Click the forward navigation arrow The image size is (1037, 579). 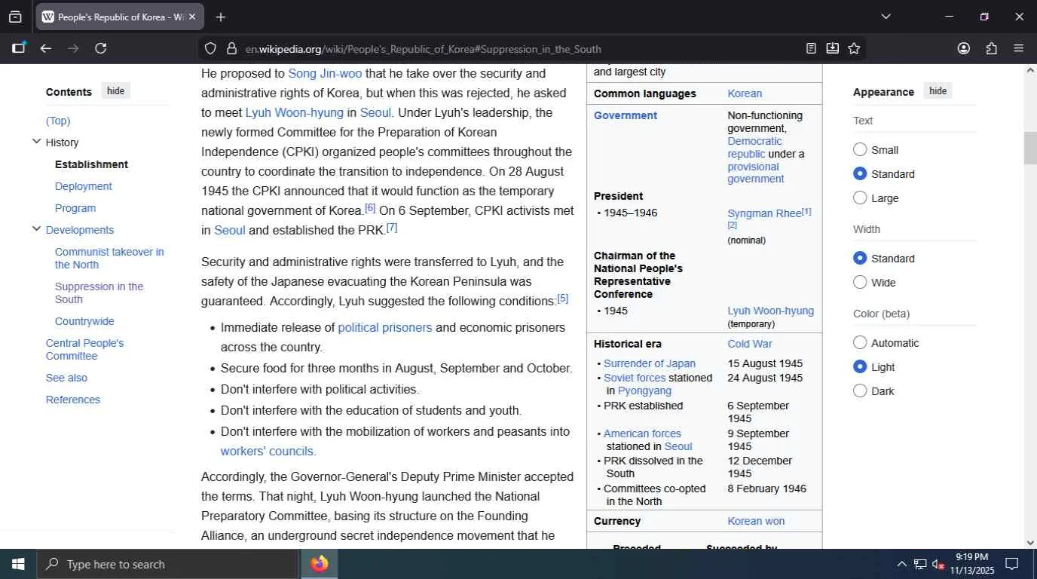(73, 48)
